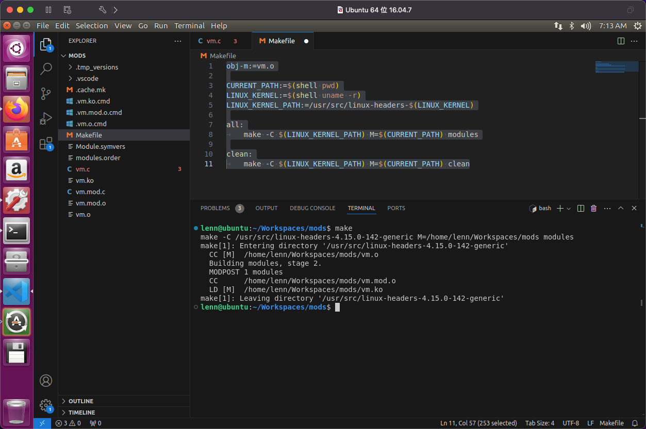
Task: Expand the OUTLINE section
Action: (x=81, y=401)
